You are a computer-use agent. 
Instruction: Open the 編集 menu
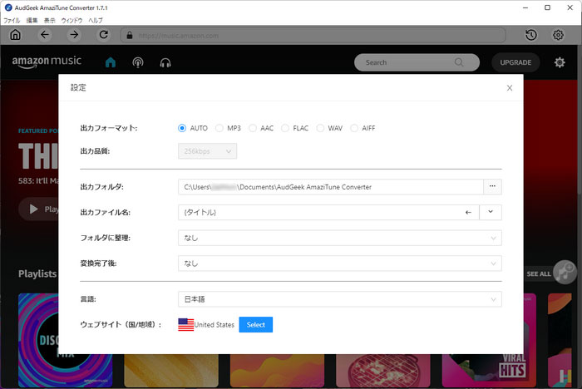(x=32, y=21)
